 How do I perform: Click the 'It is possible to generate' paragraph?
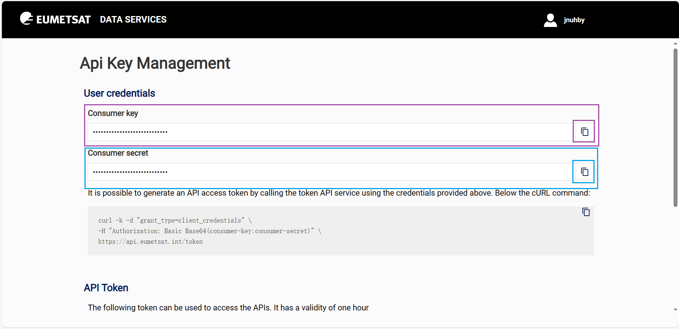[x=339, y=193]
